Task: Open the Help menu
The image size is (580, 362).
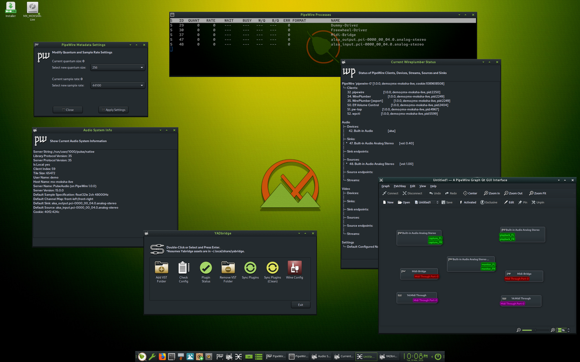Action: click(x=433, y=186)
